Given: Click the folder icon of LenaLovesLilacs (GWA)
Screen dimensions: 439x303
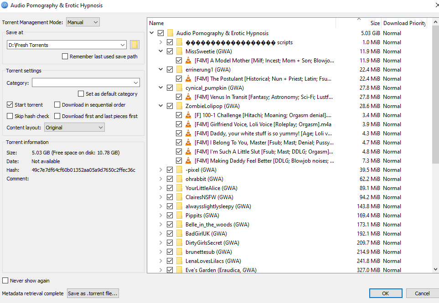Looking at the screenshot, I should [180, 261].
